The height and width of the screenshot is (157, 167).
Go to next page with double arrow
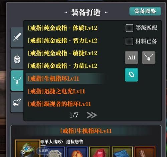pos(92,115)
